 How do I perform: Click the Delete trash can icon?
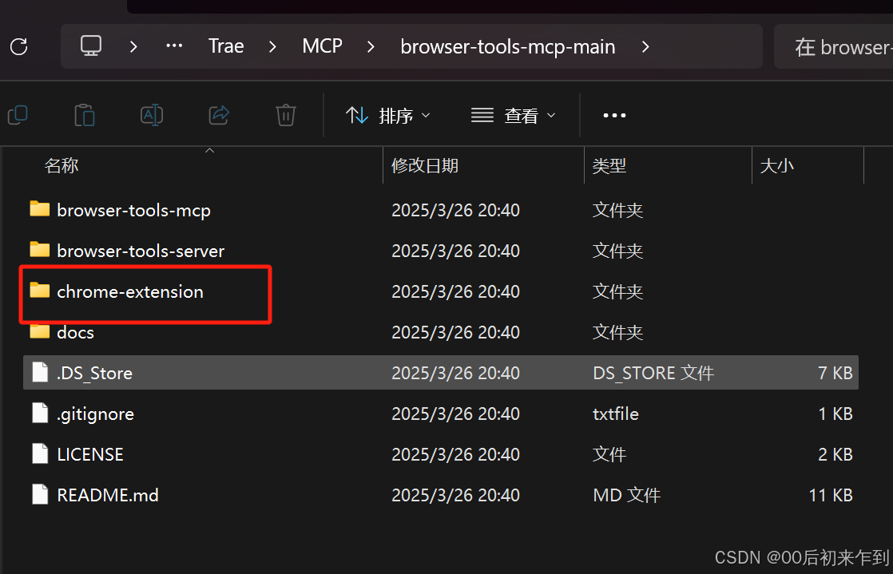pyautogui.click(x=286, y=115)
